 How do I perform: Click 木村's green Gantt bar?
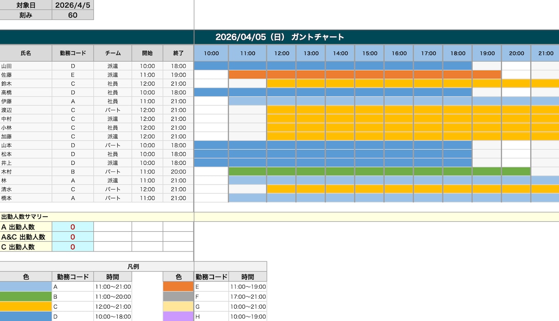(x=379, y=172)
